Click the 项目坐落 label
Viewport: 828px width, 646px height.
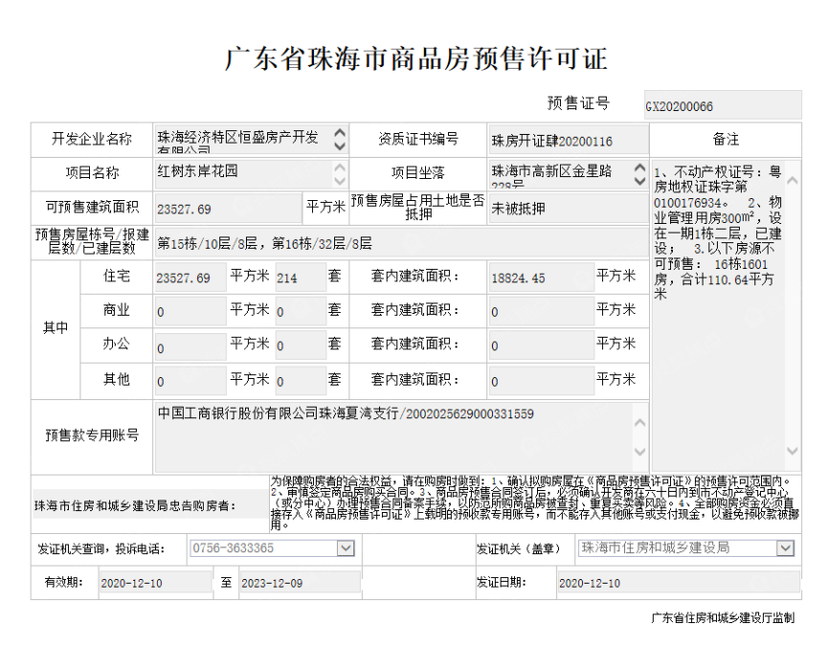pyautogui.click(x=417, y=173)
